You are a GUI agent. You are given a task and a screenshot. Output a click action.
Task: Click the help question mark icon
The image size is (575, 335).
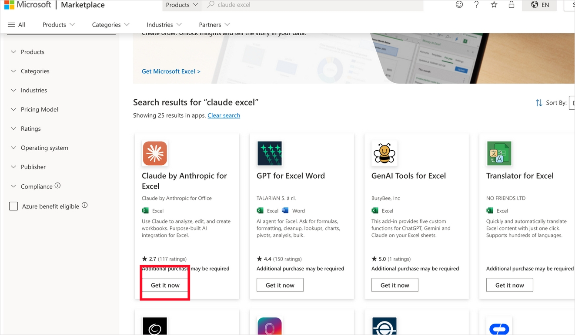point(477,5)
